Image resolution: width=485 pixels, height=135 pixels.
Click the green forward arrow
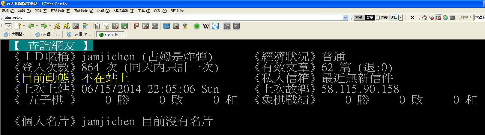44,26
